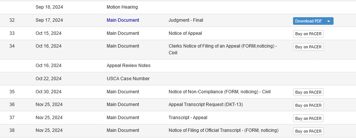Buy Notice of Filing Official Transcript on PACER
Screen dimensions: 356x139
click(x=308, y=131)
